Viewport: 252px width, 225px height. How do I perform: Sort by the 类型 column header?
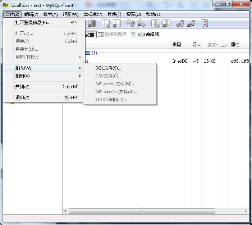pyautogui.click(x=180, y=44)
